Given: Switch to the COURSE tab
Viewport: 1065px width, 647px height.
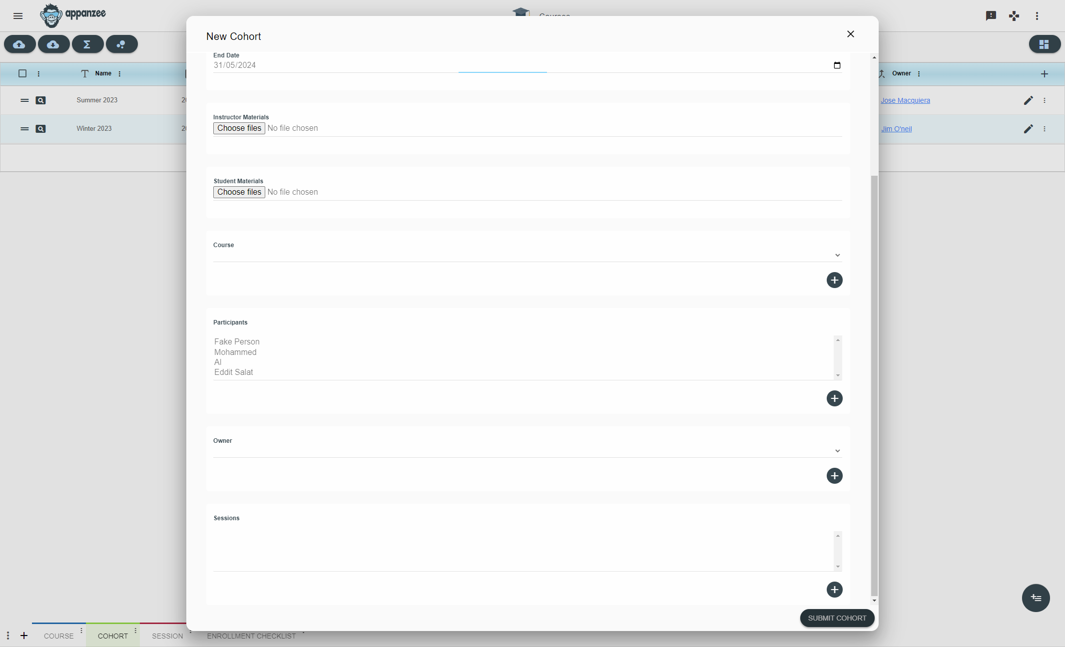Looking at the screenshot, I should pyautogui.click(x=58, y=636).
